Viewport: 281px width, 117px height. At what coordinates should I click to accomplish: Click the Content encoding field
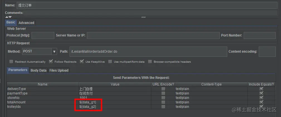coord(267,52)
